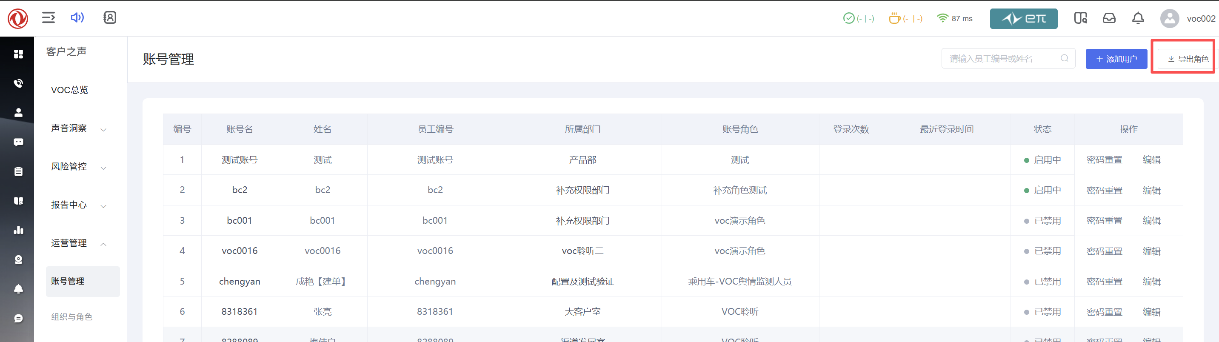This screenshot has height=342, width=1219.
Task: Open the inbox tray icon
Action: coord(1109,18)
